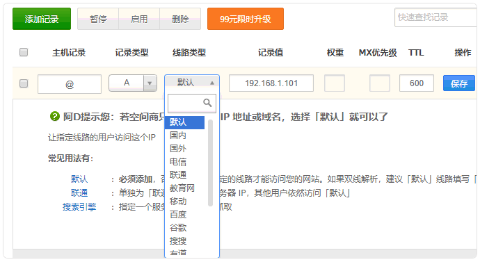Click the search field inside line-type dropdown
Image resolution: width=480 pixels, height=262 pixels.
tap(191, 104)
